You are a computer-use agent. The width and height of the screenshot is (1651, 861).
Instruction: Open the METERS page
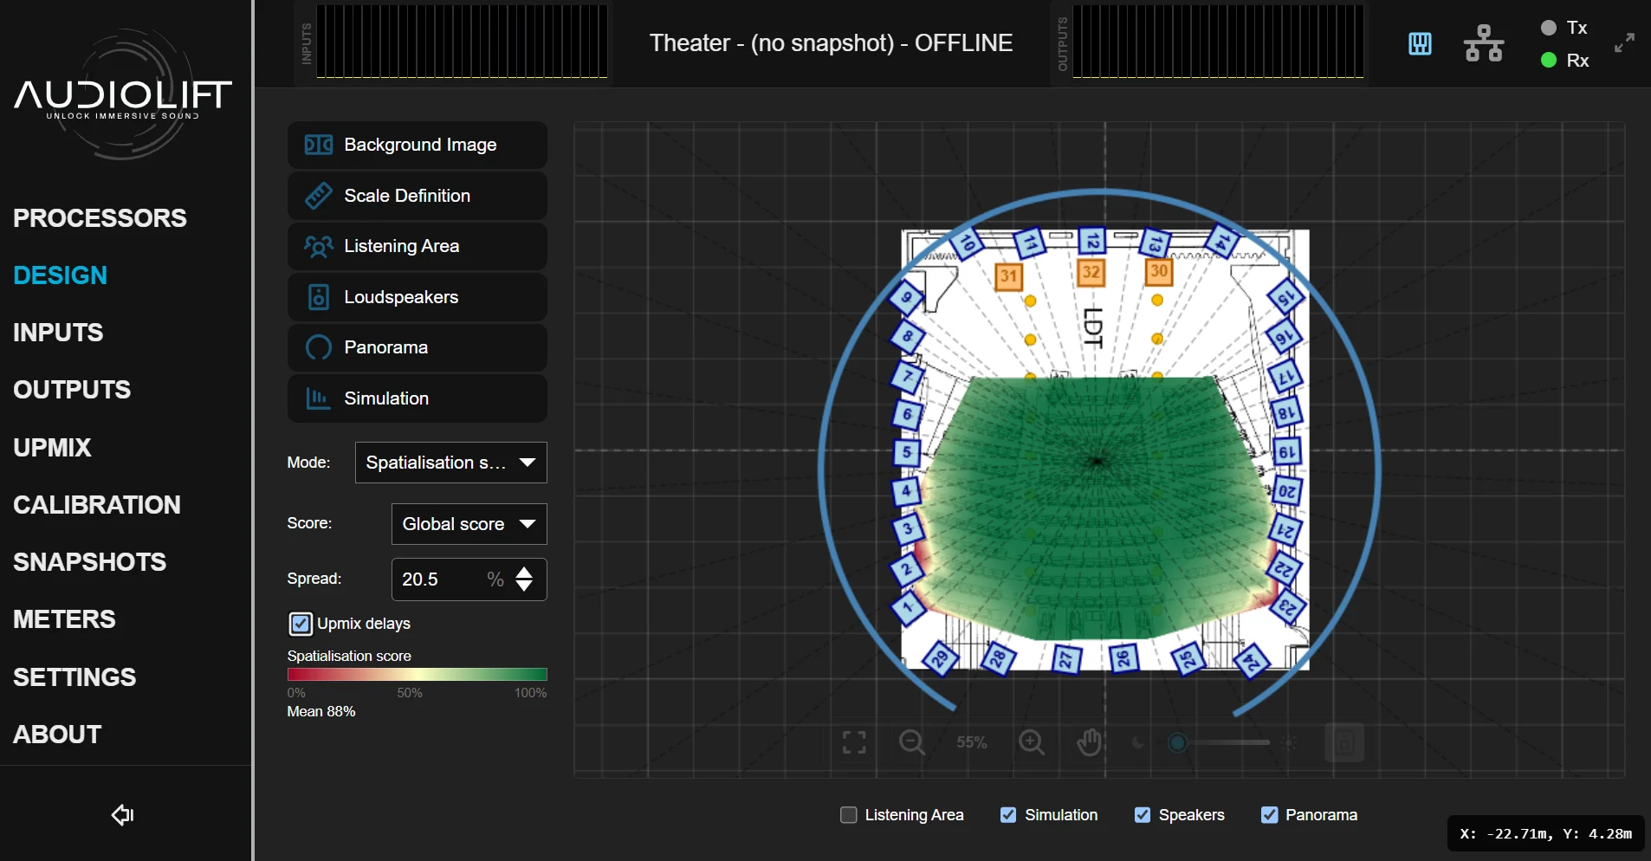click(64, 619)
